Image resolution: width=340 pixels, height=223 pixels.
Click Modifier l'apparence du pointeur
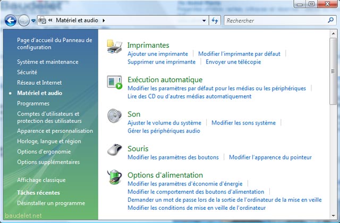[x=270, y=157]
